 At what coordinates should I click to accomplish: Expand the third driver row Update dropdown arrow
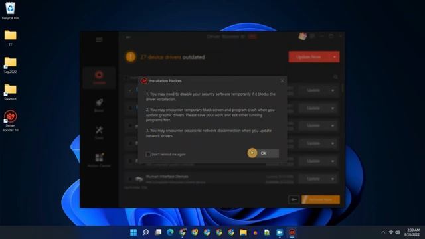333,125
